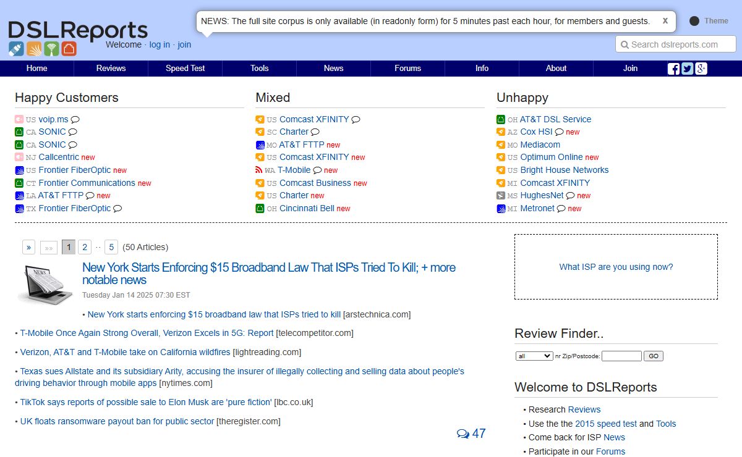Open the DSLReports Twitter icon
Viewport: 742px width, 457px height.
pyautogui.click(x=688, y=69)
